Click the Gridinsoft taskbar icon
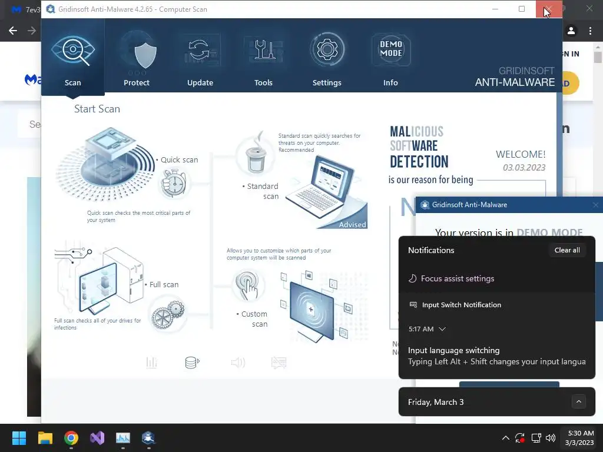Screen dimensions: 603x452 (148, 438)
